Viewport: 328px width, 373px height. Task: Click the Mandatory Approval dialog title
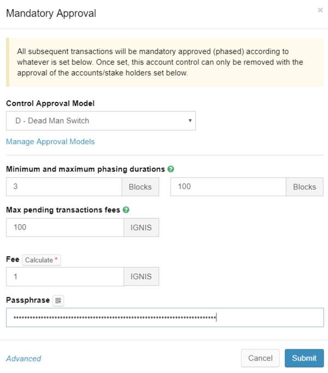(x=51, y=13)
